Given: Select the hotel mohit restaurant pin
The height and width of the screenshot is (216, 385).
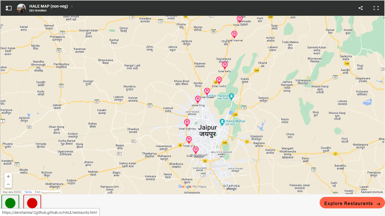Looking at the screenshot, I should (219, 80).
